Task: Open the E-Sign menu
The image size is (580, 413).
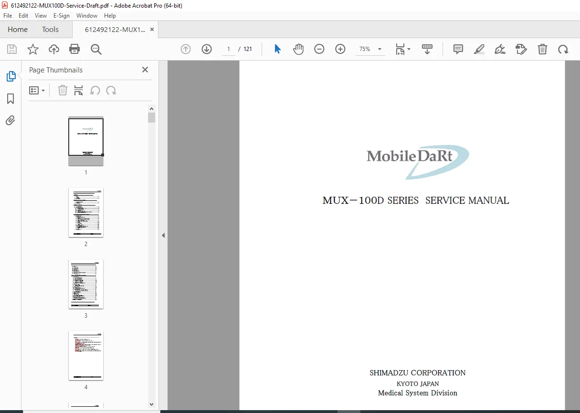Action: 62,16
